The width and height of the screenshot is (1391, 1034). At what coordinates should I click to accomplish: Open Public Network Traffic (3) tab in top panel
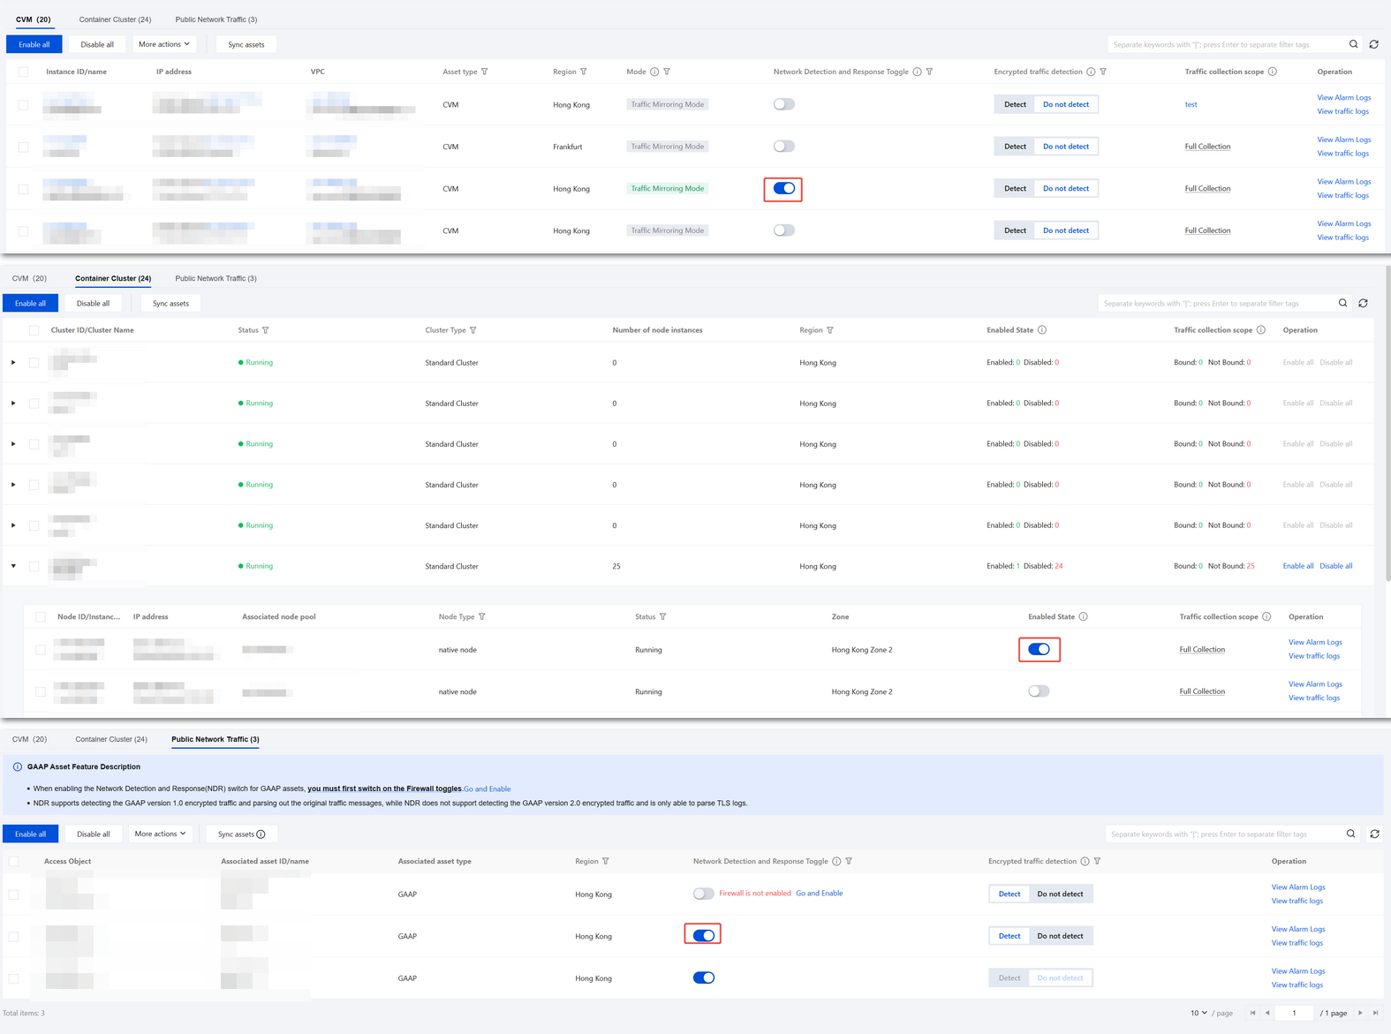click(x=216, y=19)
